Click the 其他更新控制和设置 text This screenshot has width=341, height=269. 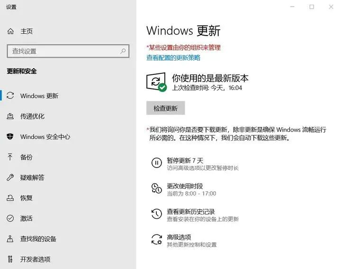click(x=192, y=245)
